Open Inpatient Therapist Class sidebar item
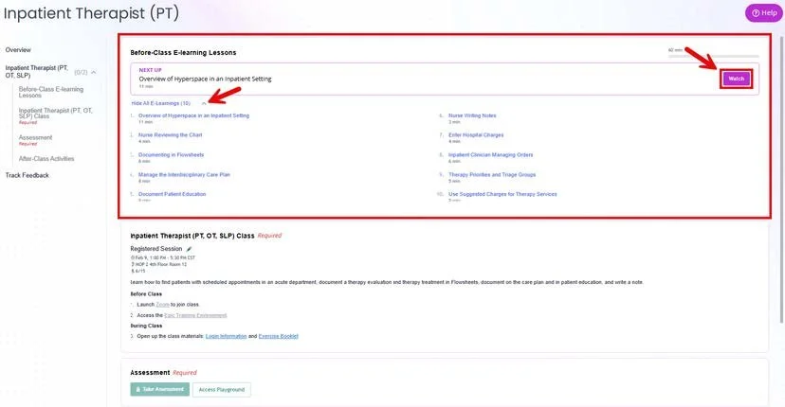This screenshot has height=407, width=785. coord(56,113)
